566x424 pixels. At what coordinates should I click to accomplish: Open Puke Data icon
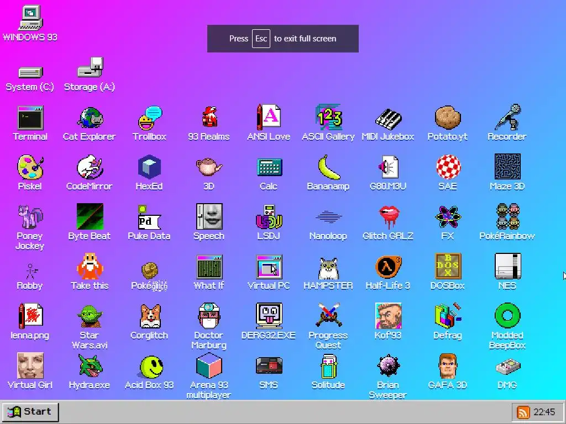[149, 217]
